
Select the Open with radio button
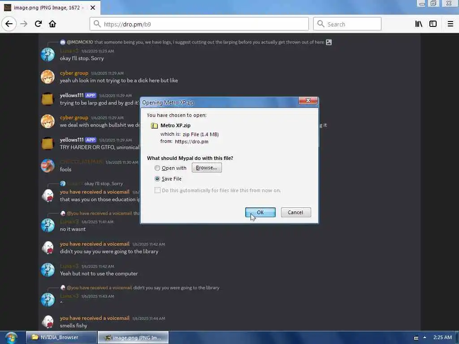tap(157, 168)
